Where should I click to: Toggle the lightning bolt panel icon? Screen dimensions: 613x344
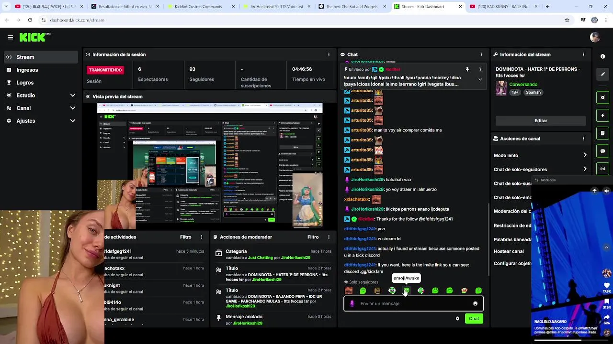(602, 115)
